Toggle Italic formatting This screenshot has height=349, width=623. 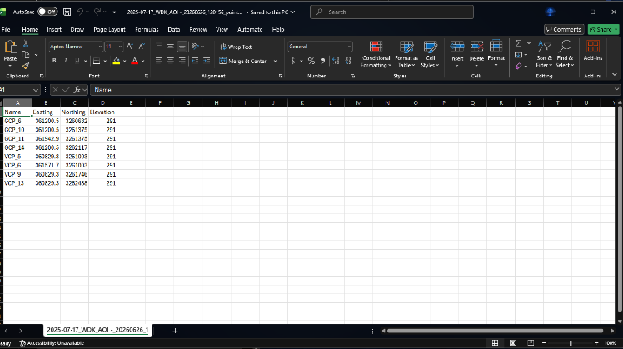pos(66,61)
